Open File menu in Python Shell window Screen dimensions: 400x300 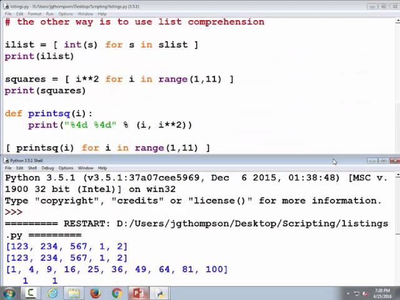8,168
